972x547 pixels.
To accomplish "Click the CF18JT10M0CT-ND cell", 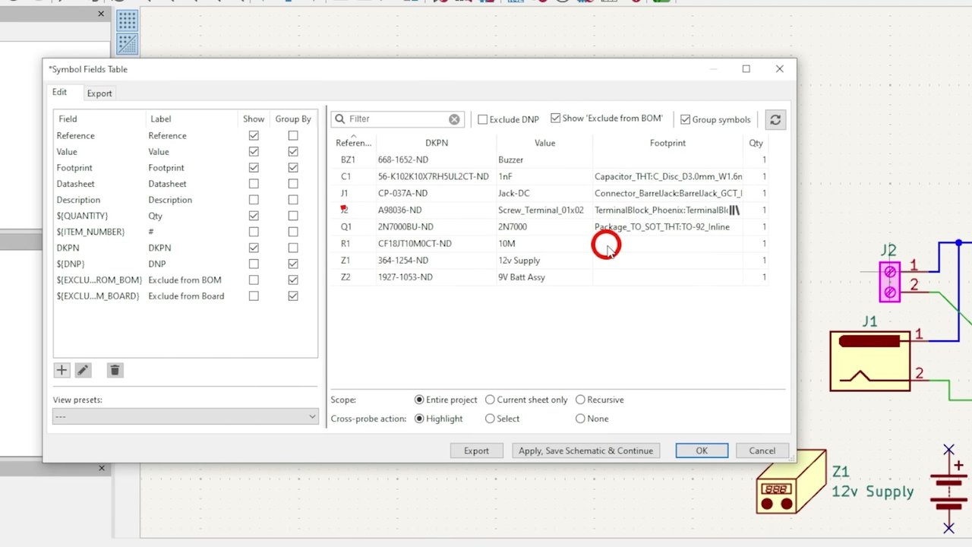I will pyautogui.click(x=437, y=244).
